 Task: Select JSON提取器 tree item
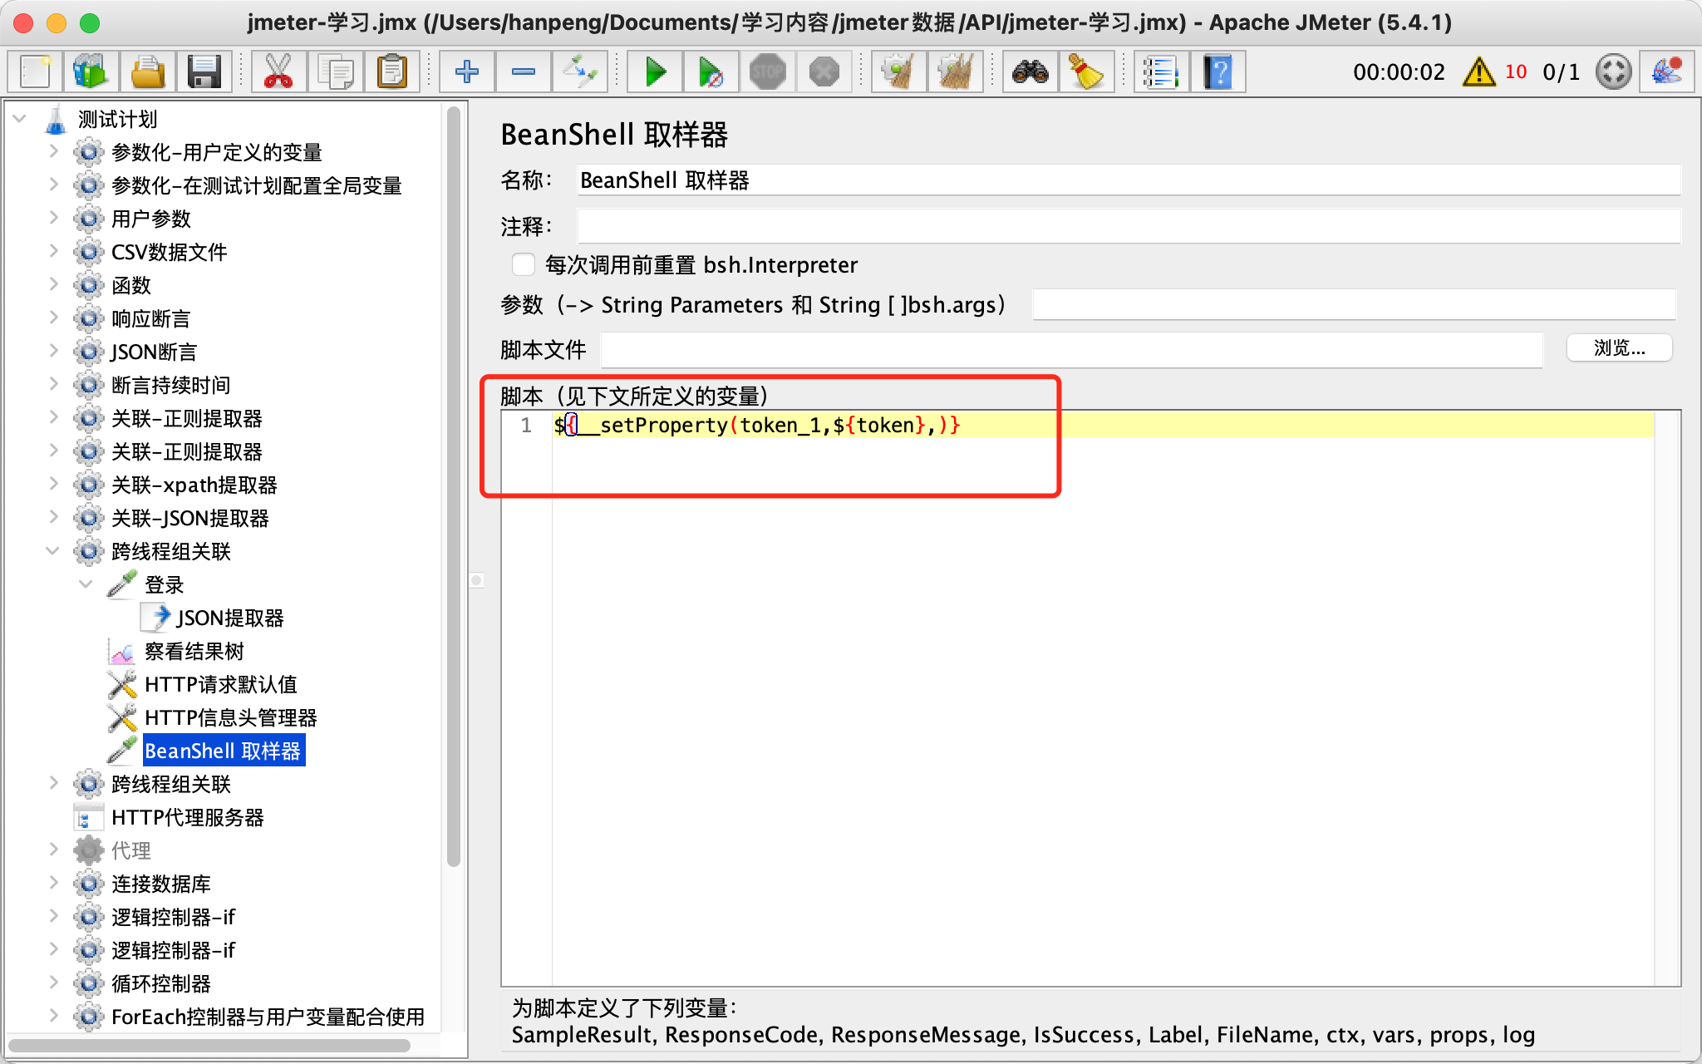click(x=230, y=618)
